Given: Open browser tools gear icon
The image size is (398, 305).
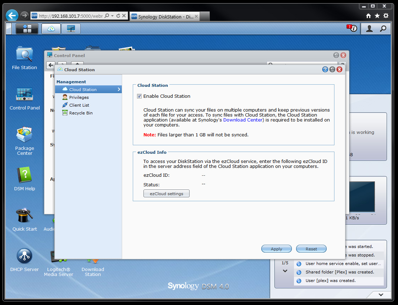Looking at the screenshot, I should click(386, 16).
